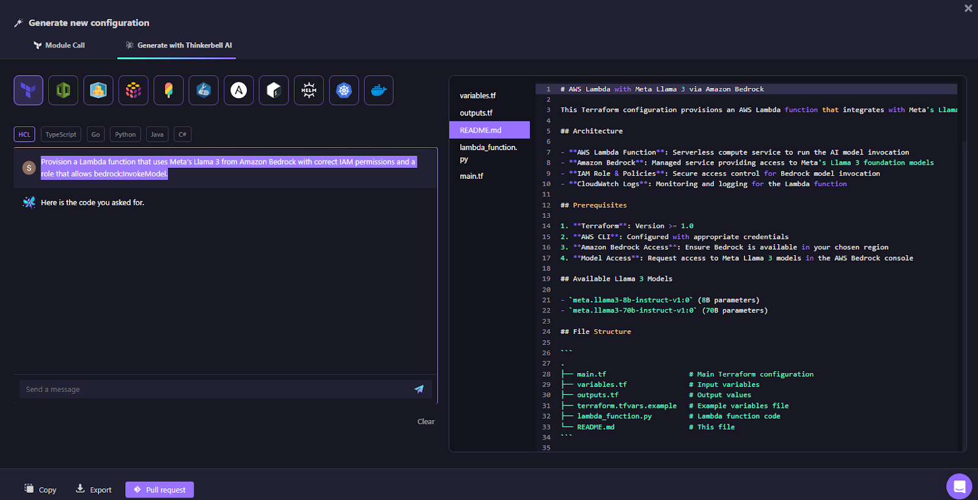Click the highlighted Lambda prompt message
The image size is (978, 500).
[229, 167]
